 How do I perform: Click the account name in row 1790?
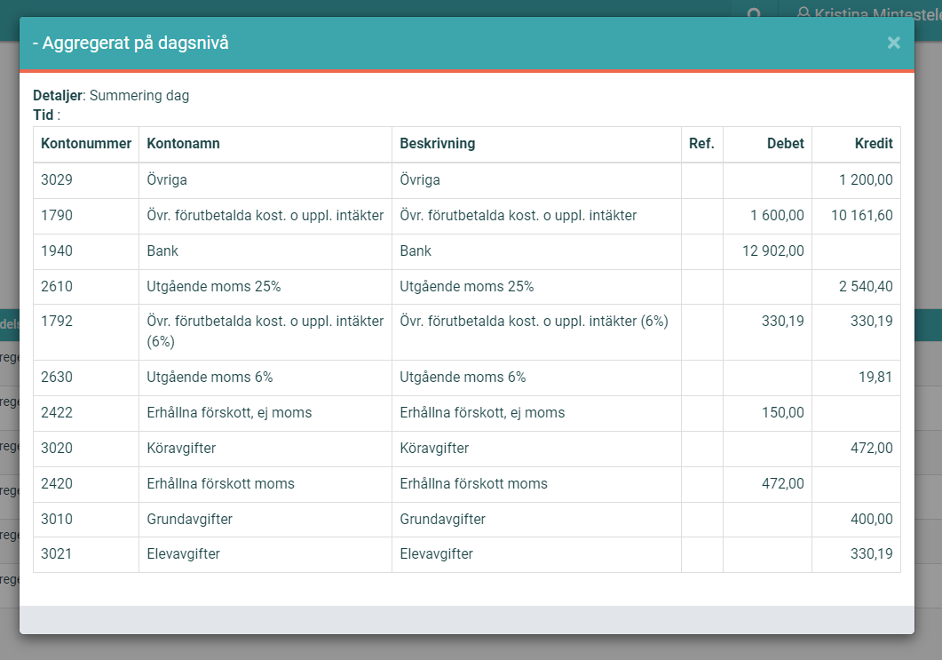pyautogui.click(x=265, y=215)
